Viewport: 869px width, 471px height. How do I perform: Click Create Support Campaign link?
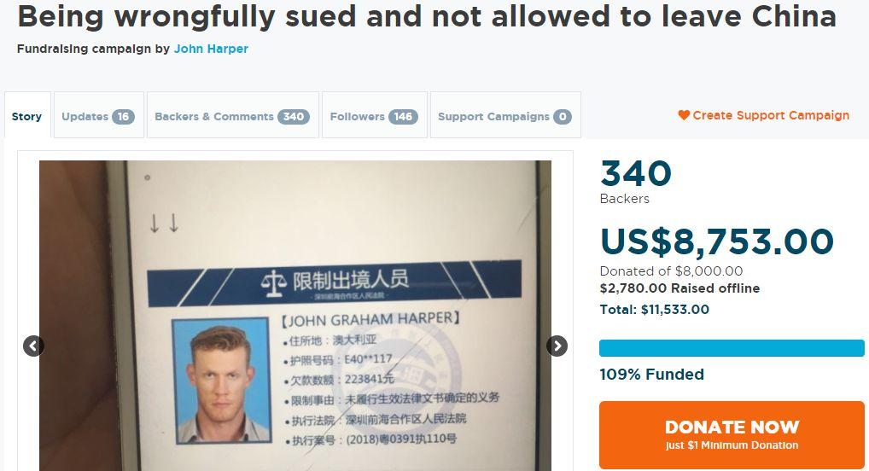764,115
